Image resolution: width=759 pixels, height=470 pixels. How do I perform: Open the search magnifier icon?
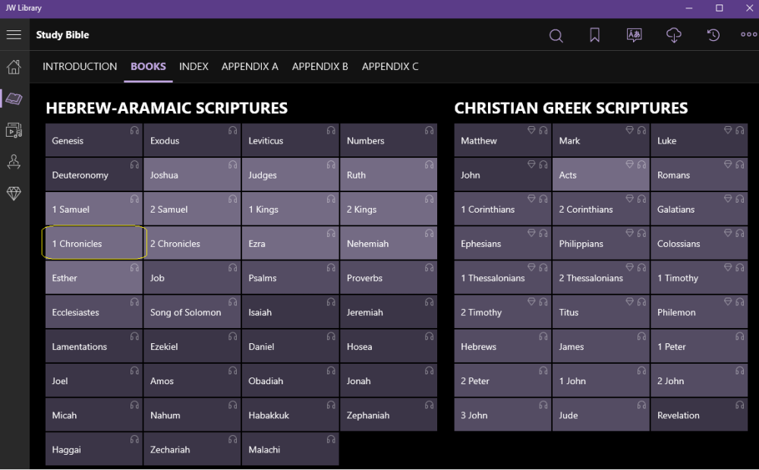[x=556, y=36]
